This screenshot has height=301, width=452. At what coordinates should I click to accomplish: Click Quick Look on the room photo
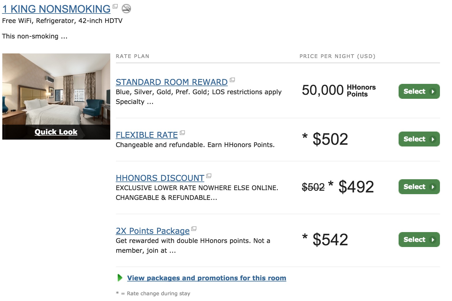[56, 132]
